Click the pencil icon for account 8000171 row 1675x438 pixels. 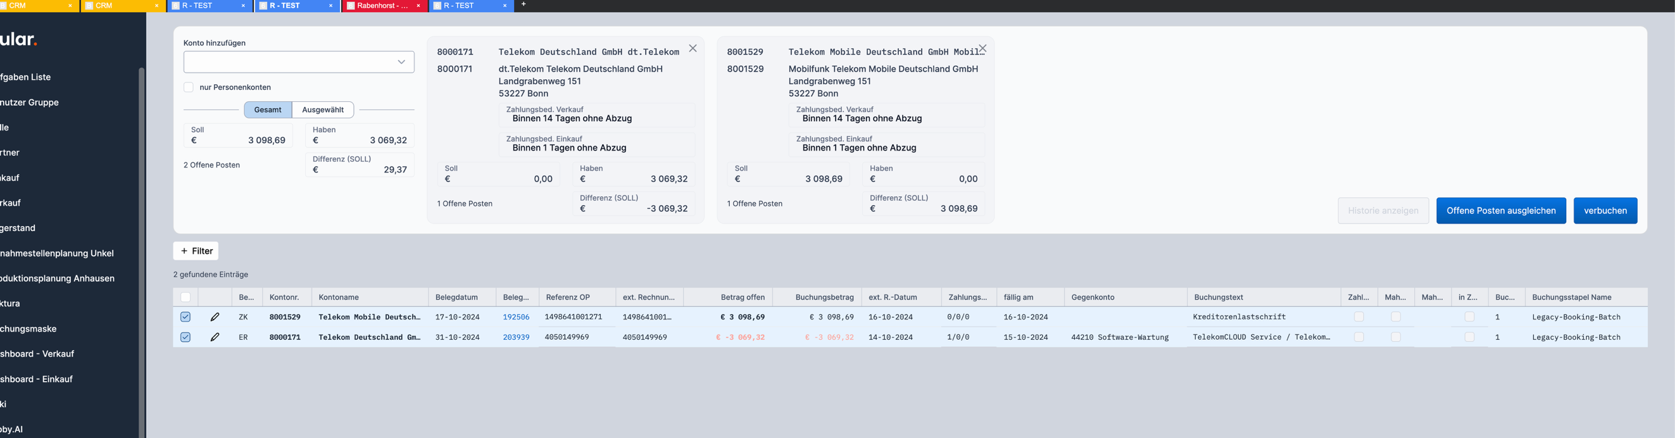coord(215,337)
